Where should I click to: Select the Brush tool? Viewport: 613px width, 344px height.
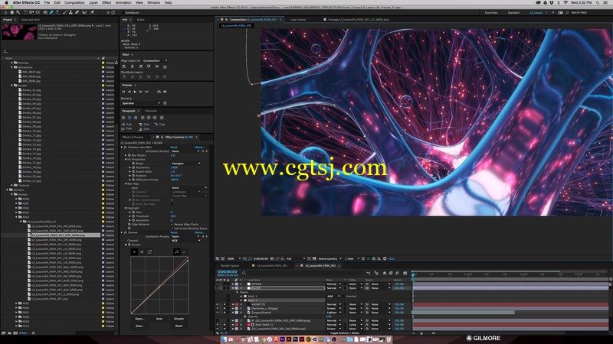pos(65,12)
